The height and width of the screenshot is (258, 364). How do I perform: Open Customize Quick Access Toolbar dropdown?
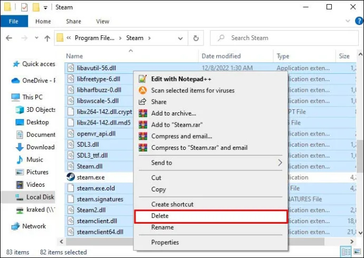[x=45, y=8]
